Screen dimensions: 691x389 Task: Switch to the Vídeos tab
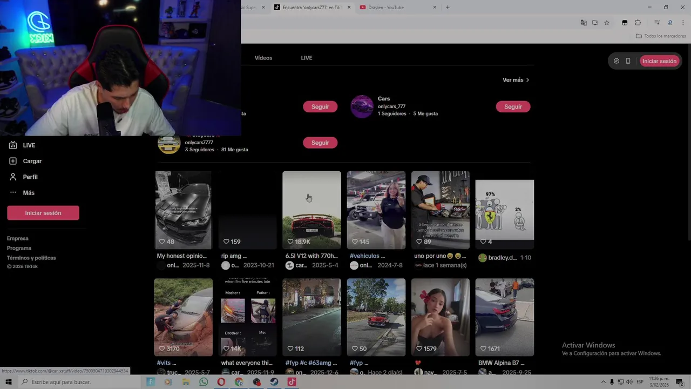tap(263, 58)
